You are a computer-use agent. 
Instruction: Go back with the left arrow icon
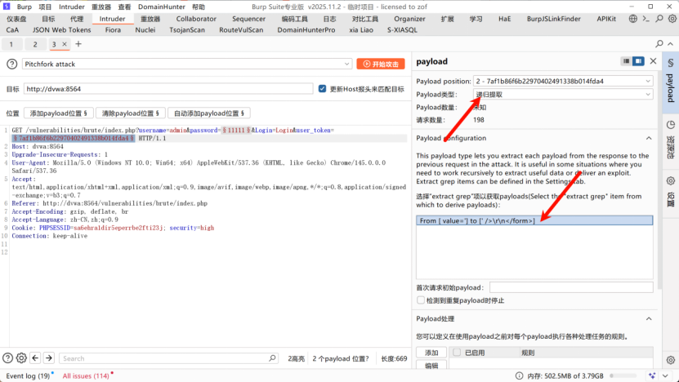[36, 358]
